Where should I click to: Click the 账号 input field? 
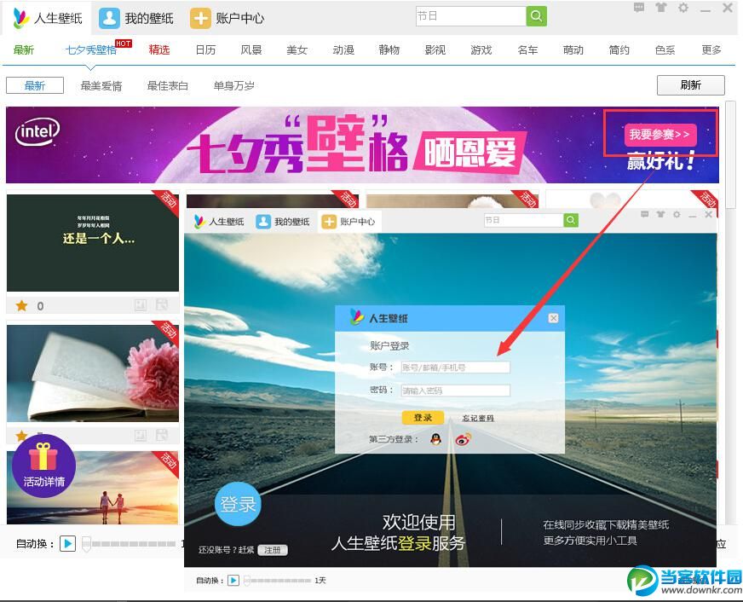click(x=456, y=368)
